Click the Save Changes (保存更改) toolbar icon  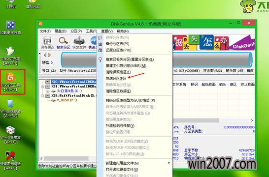[x=47, y=43]
